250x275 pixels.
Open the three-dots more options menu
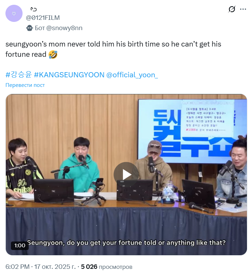point(243,9)
